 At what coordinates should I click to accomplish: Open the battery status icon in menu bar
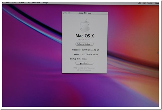tap(144, 3)
